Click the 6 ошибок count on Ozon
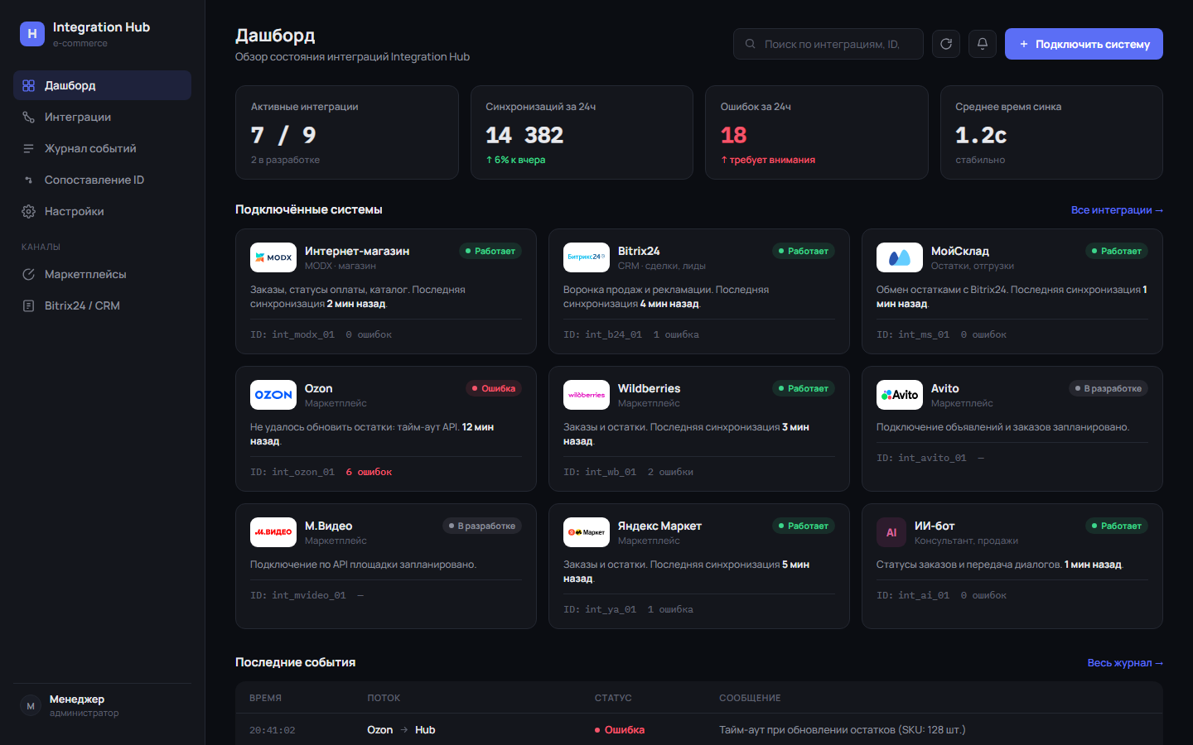The width and height of the screenshot is (1193, 745). pyautogui.click(x=369, y=472)
